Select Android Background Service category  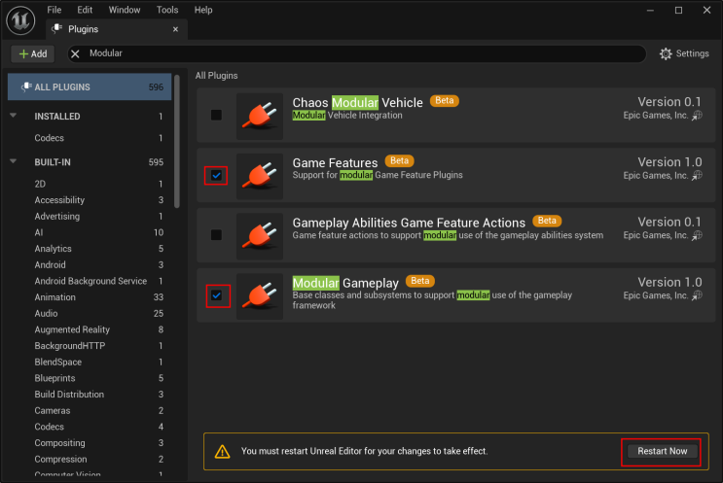(90, 281)
